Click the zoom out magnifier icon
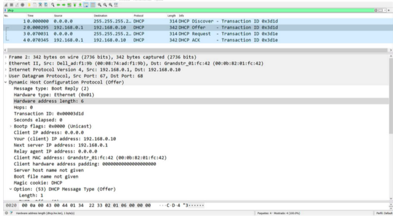The width and height of the screenshot is (393, 218). (105, 5)
